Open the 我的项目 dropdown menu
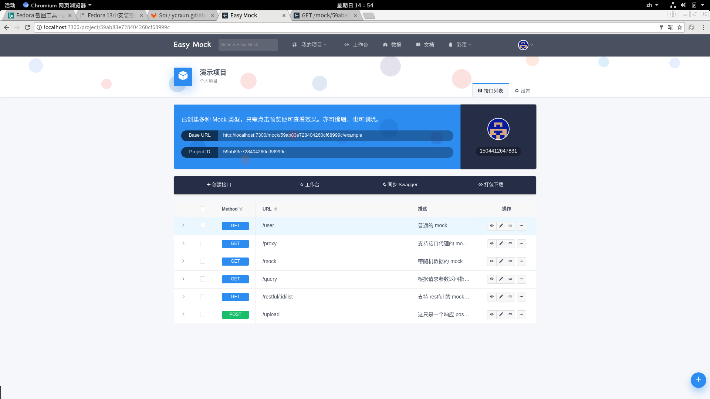This screenshot has width=710, height=399. (310, 45)
